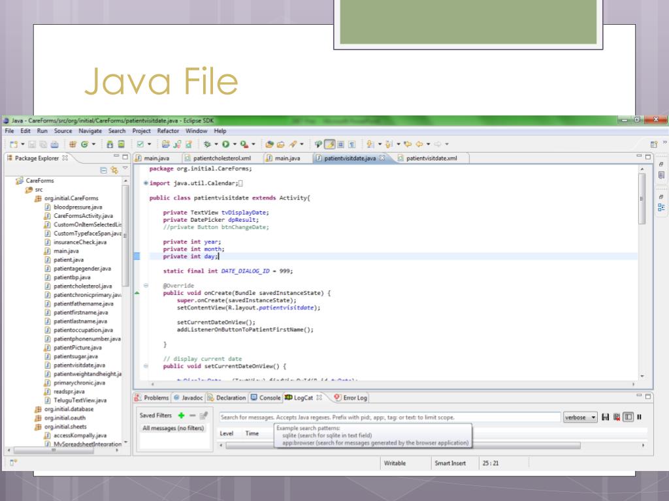Toggle the LogCat saved filters view display
This screenshot has width=669, height=501.
coord(628,417)
